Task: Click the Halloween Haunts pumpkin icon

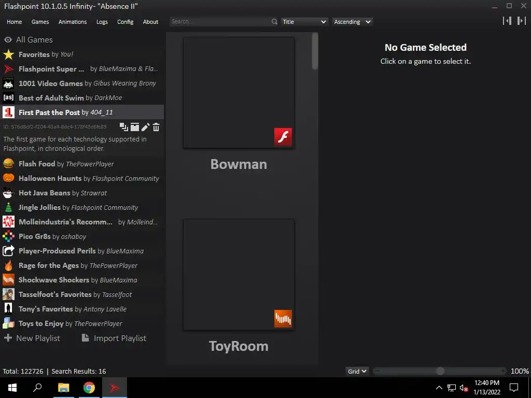Action: [x=8, y=178]
